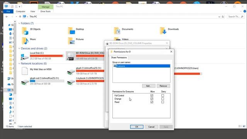Click the 255 GB free of 300 GB text

(40, 84)
